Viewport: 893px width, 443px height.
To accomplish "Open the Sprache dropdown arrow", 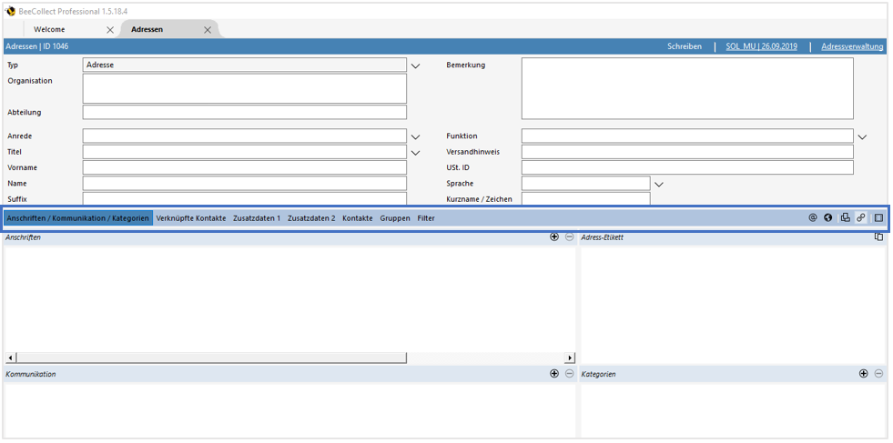I will click(659, 185).
